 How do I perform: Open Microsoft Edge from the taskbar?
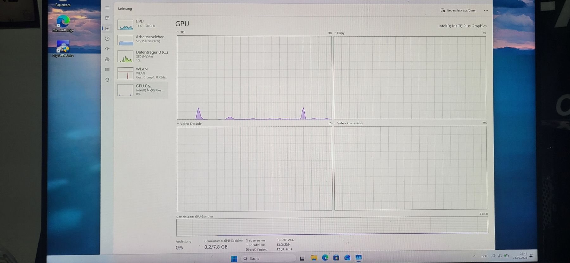point(325,258)
